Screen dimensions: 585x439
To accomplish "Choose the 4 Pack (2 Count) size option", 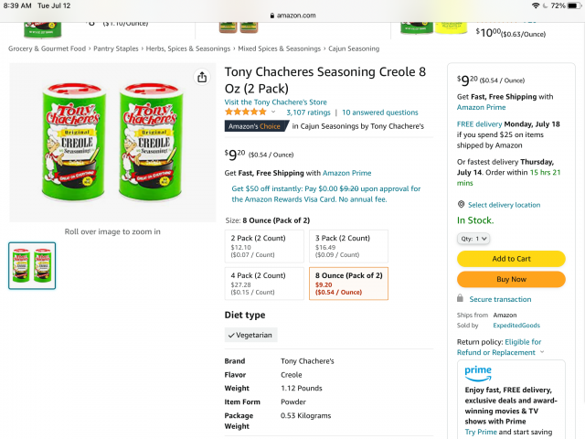I will pos(264,284).
